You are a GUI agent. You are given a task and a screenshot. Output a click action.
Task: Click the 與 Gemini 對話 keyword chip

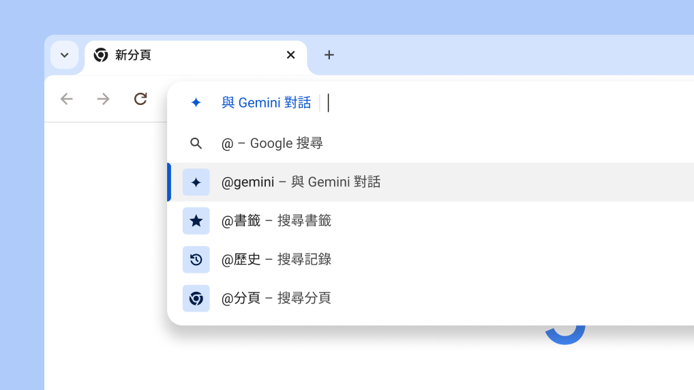[x=267, y=103]
